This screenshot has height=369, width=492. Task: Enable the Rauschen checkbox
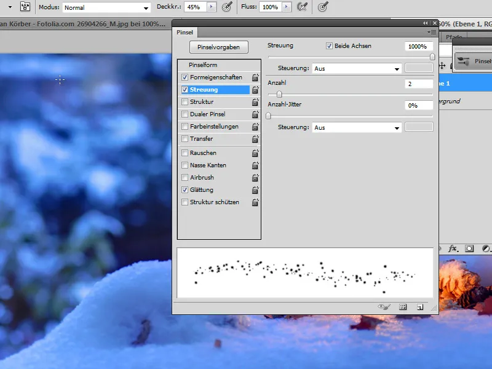click(185, 153)
